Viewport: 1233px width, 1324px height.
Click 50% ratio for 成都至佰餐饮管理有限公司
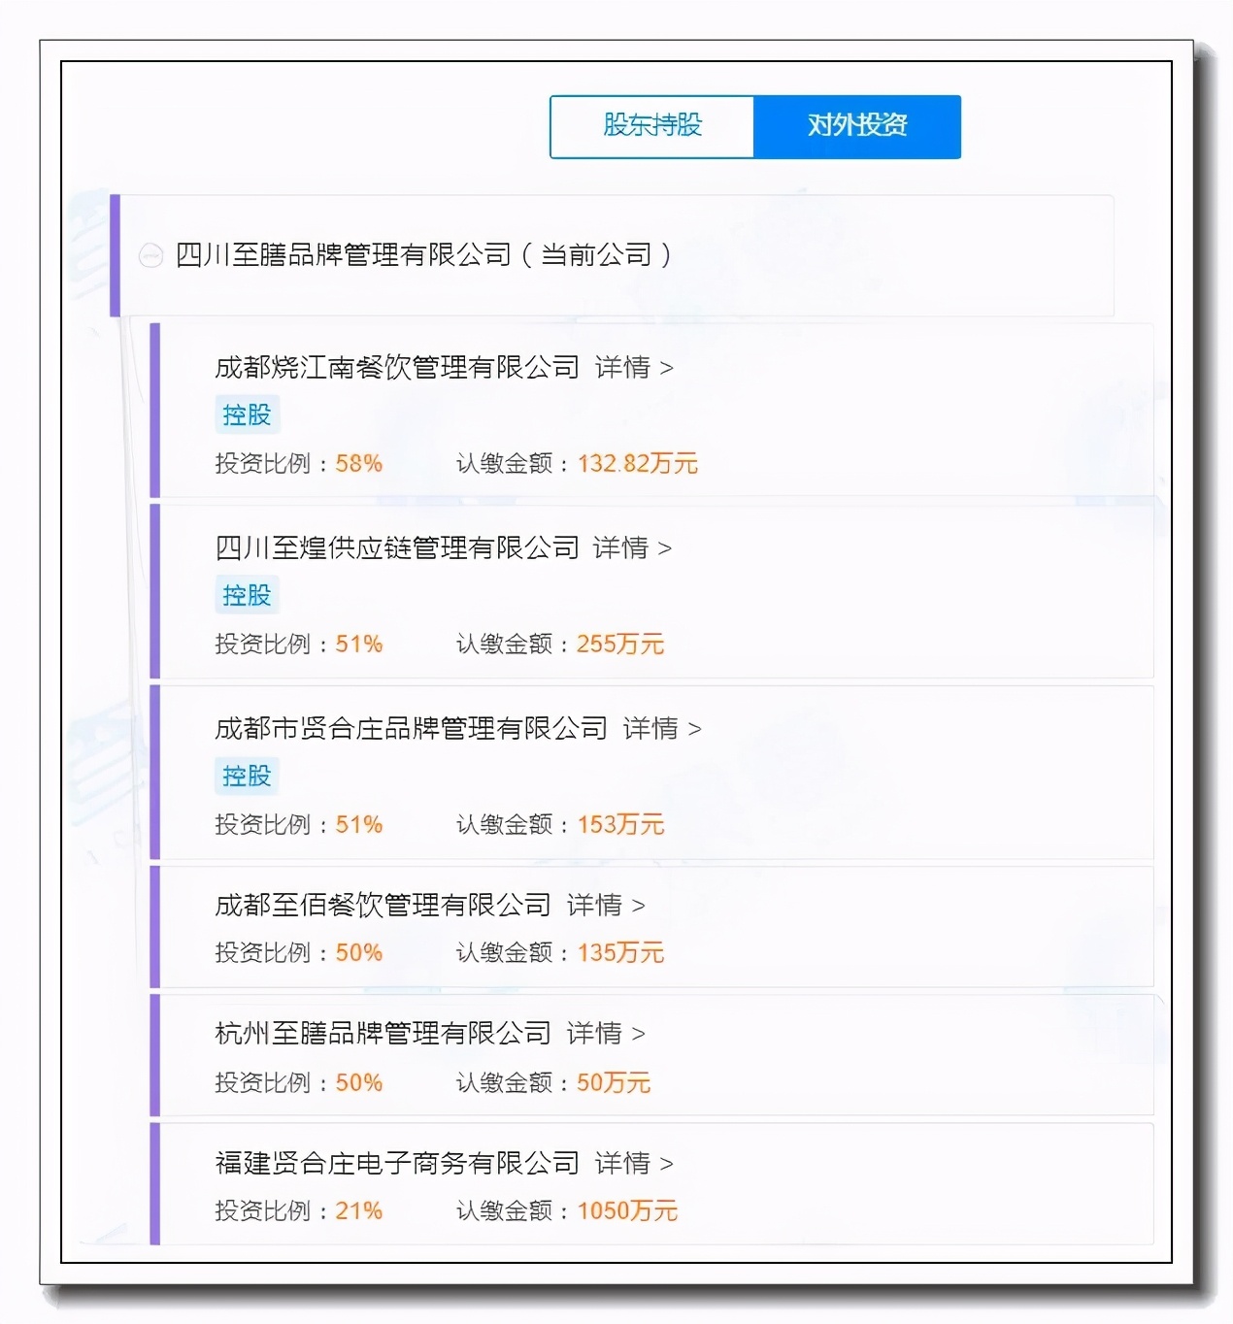point(359,953)
